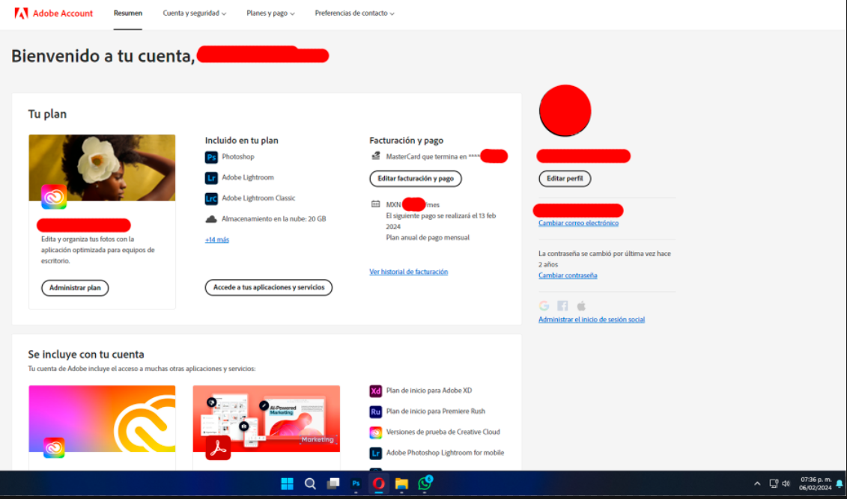Open the Windows Start menu
Screen dimensions: 847x499
(287, 484)
